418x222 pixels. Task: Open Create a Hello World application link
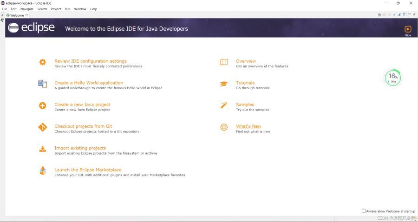(89, 83)
